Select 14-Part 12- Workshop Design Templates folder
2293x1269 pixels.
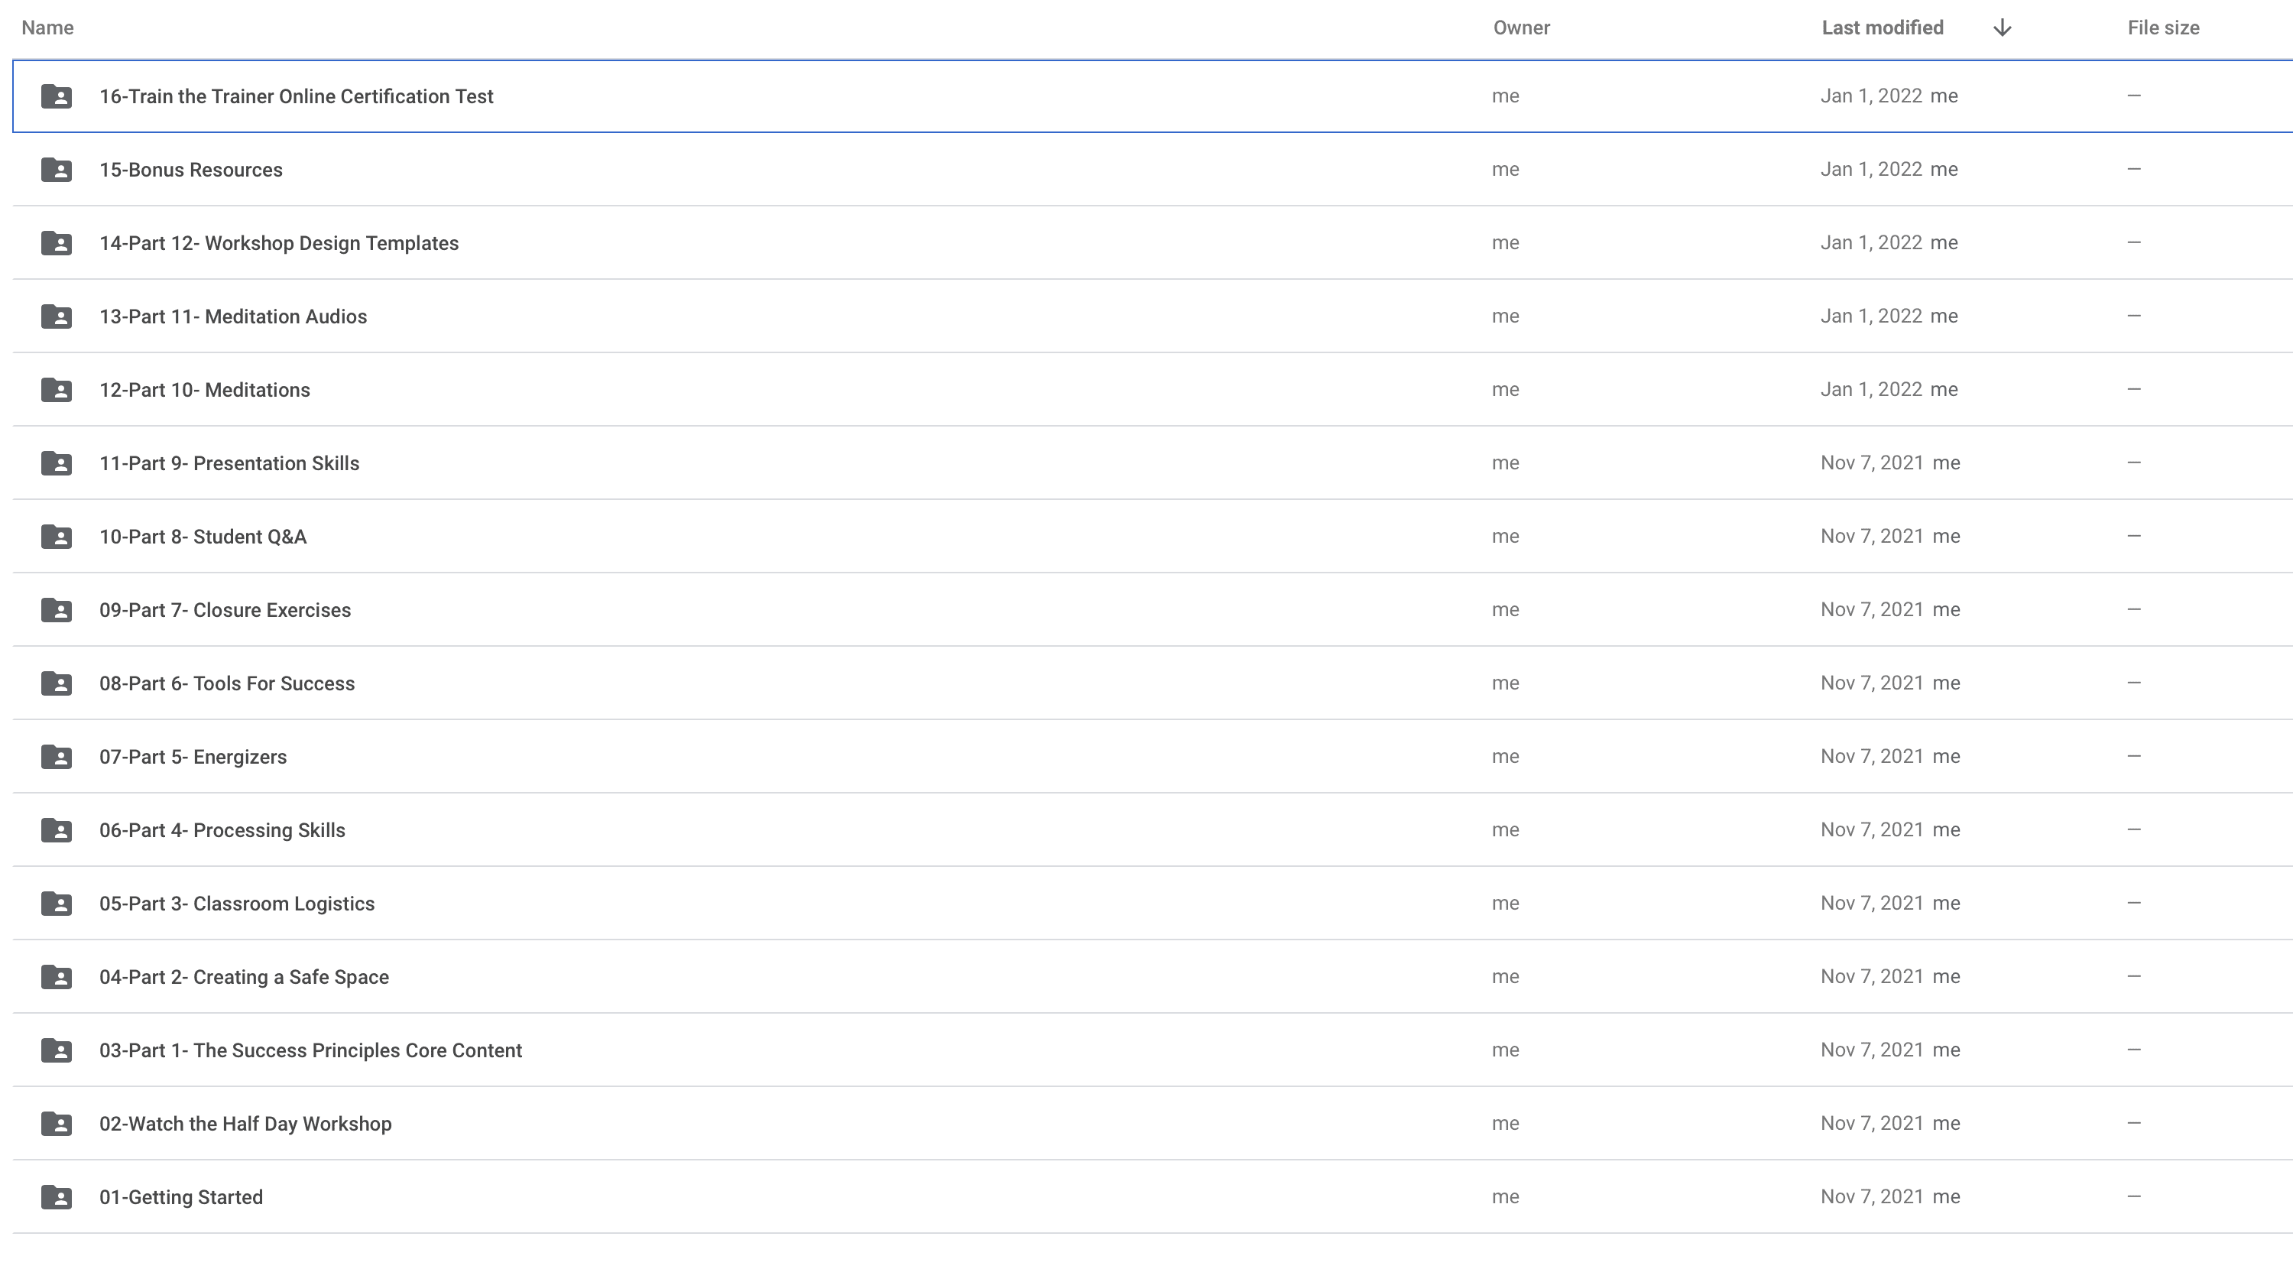tap(1153, 242)
